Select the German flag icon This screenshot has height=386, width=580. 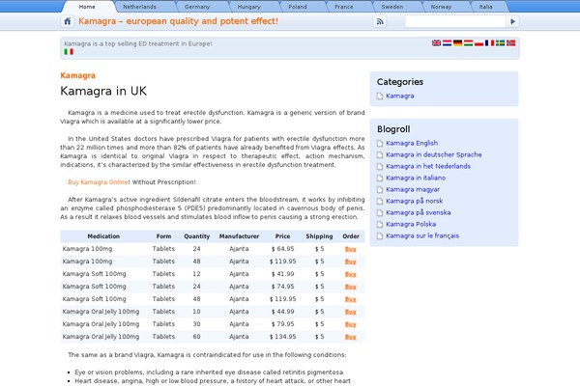[x=457, y=42]
